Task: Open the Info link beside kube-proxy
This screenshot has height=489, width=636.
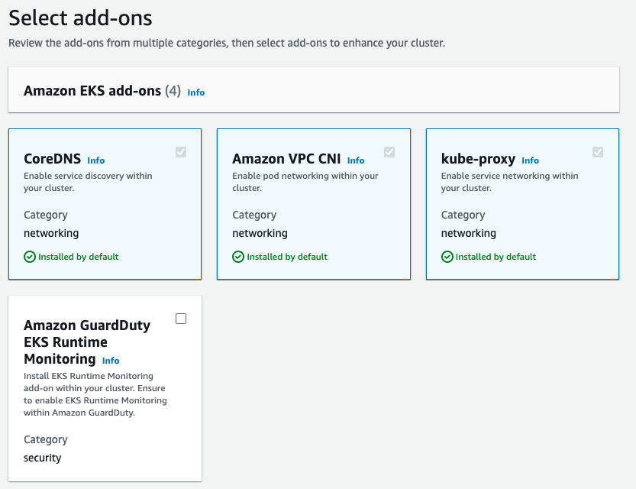Action: coord(530,160)
